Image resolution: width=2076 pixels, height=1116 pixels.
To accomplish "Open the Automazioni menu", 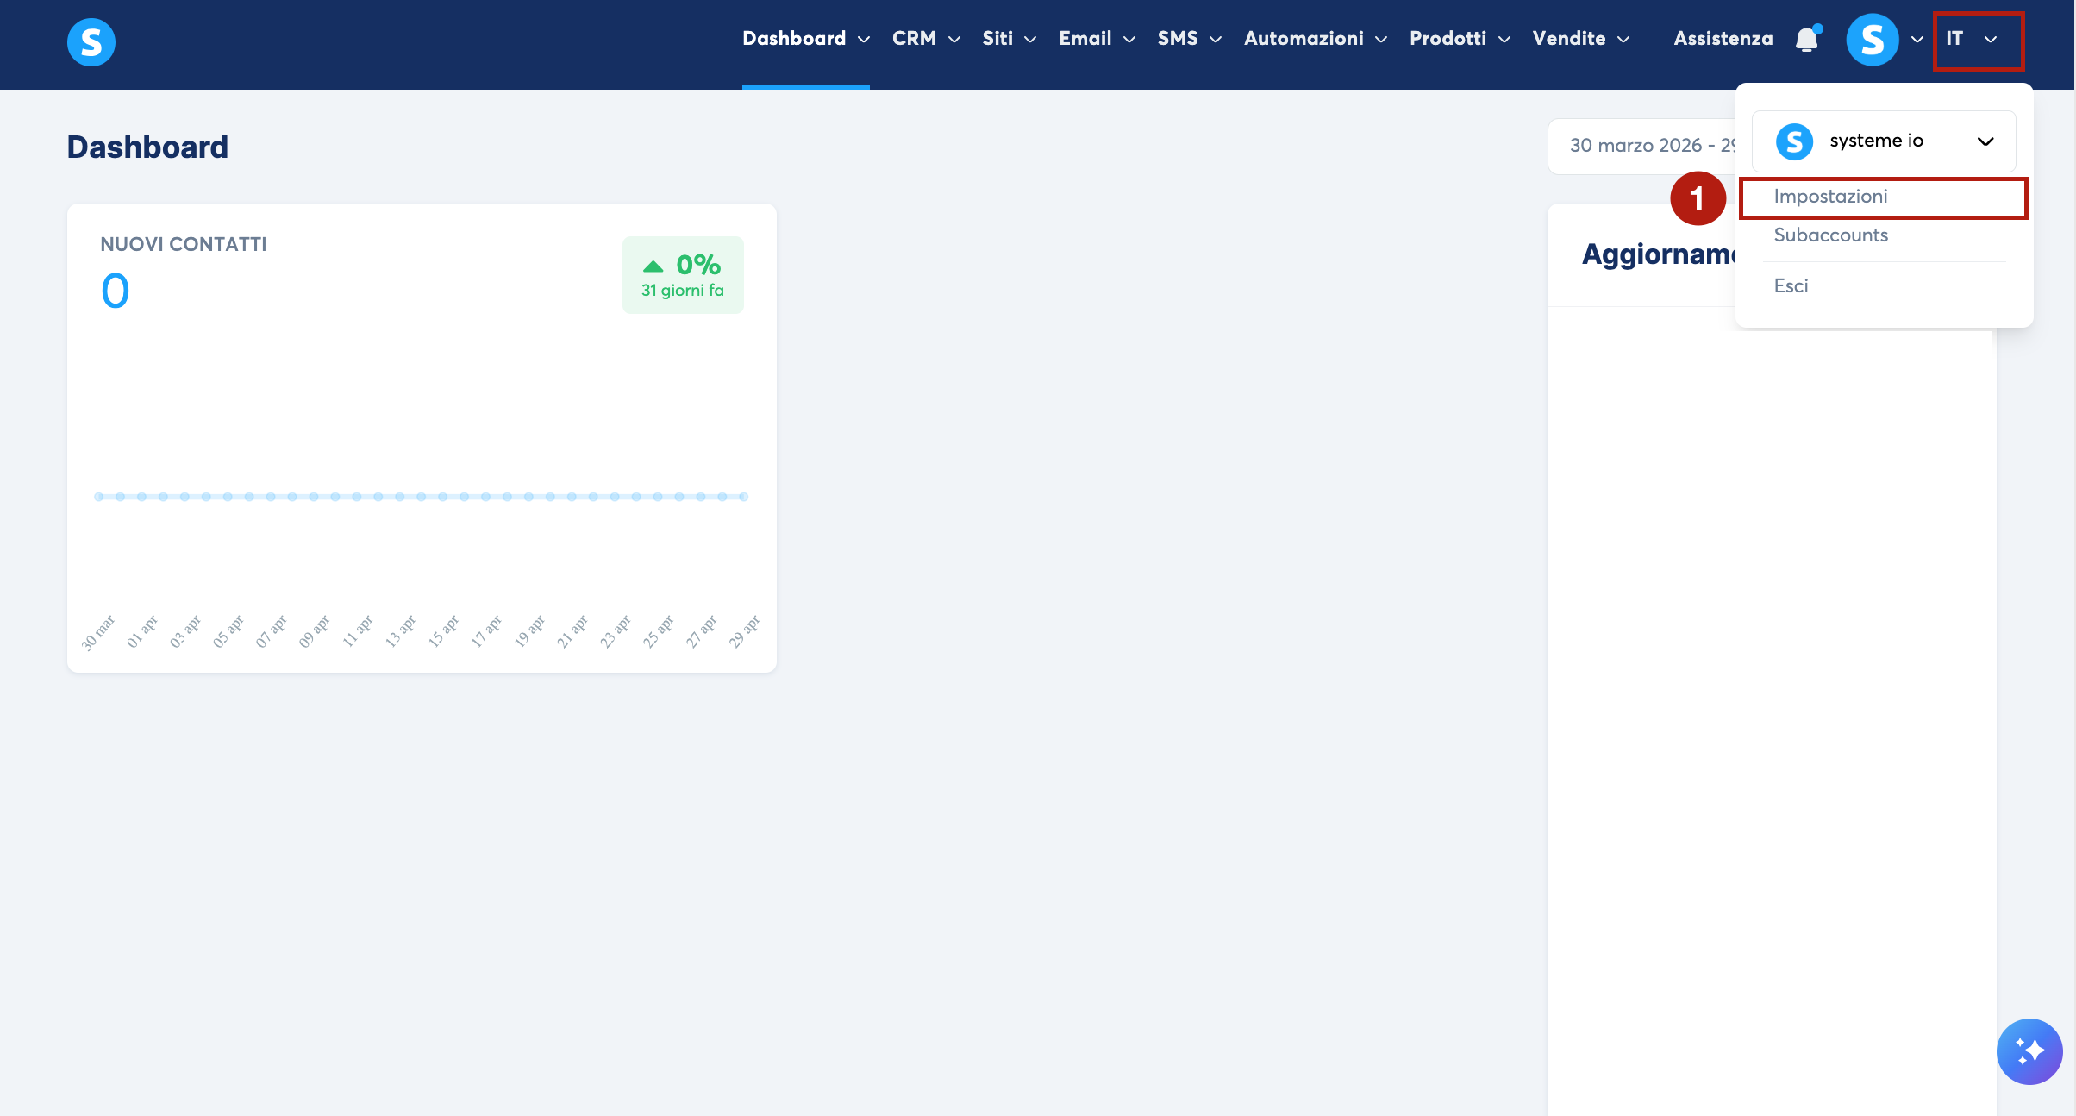I will coord(1304,39).
